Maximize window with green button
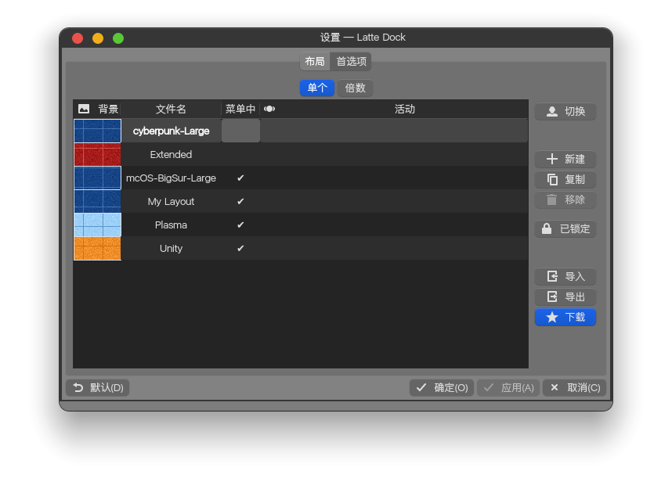This screenshot has height=478, width=672. [118, 38]
